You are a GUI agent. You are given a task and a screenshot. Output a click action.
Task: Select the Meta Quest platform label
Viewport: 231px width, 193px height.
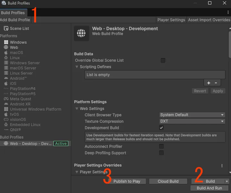click(21, 99)
